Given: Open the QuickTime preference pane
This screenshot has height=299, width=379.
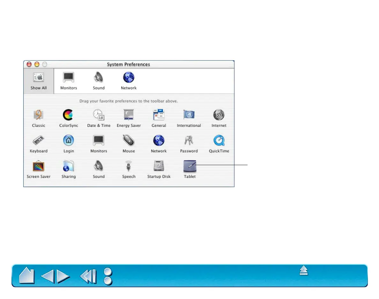Looking at the screenshot, I should (219, 144).
